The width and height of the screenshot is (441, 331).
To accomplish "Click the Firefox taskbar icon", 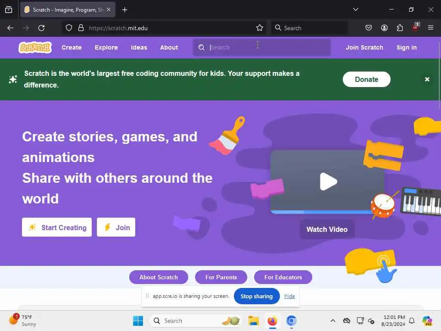I will pos(272,321).
